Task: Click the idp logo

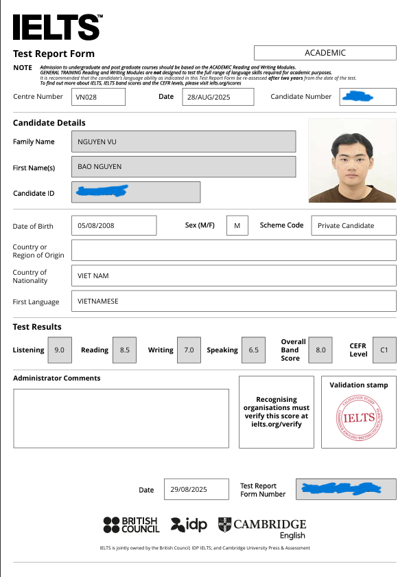Action: tap(189, 525)
